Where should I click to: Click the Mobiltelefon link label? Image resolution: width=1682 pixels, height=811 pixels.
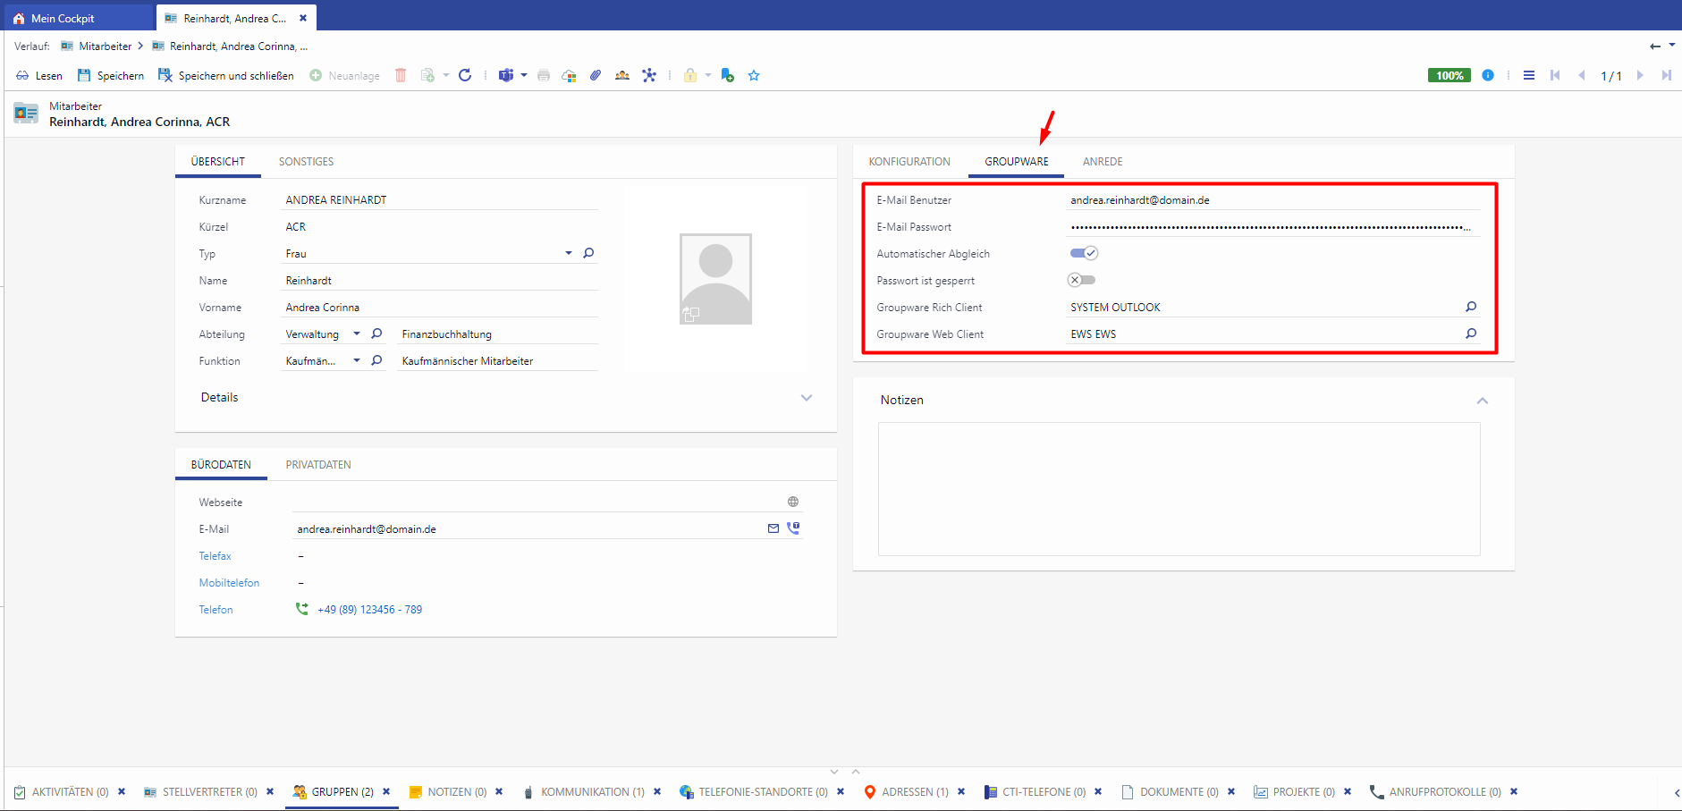coord(229,583)
